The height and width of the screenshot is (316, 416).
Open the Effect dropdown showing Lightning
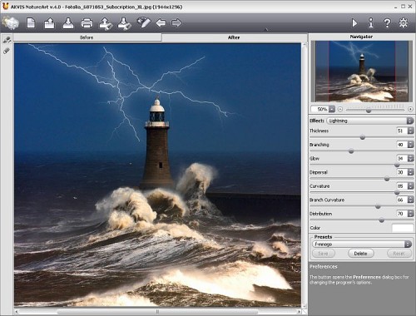(370, 121)
